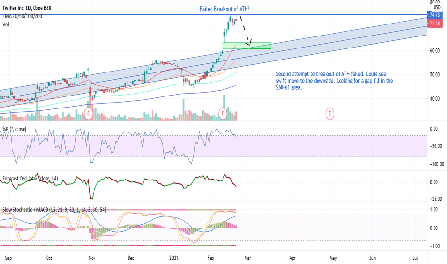The width and height of the screenshot is (447, 264).
Task: Select the Twitter Inc symbol title
Action: click(x=27, y=8)
